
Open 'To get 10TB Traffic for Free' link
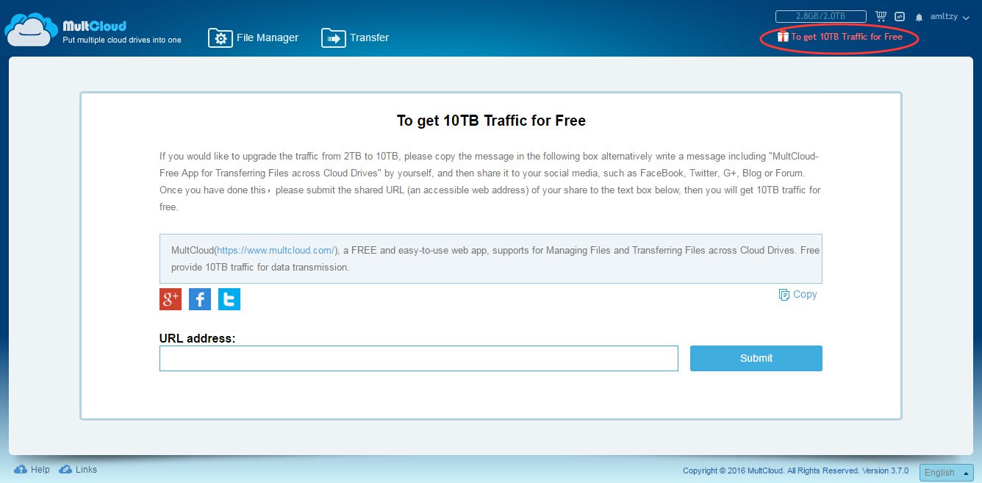pyautogui.click(x=847, y=37)
